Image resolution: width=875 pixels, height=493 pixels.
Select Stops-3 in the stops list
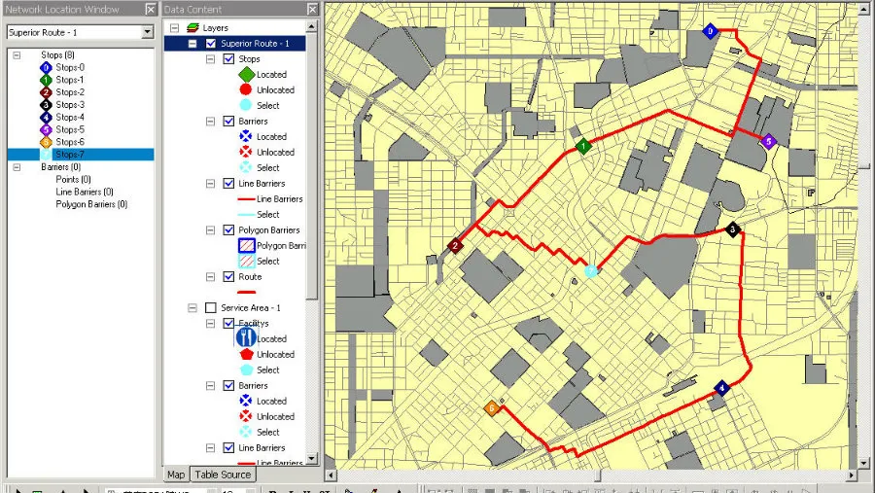click(69, 105)
